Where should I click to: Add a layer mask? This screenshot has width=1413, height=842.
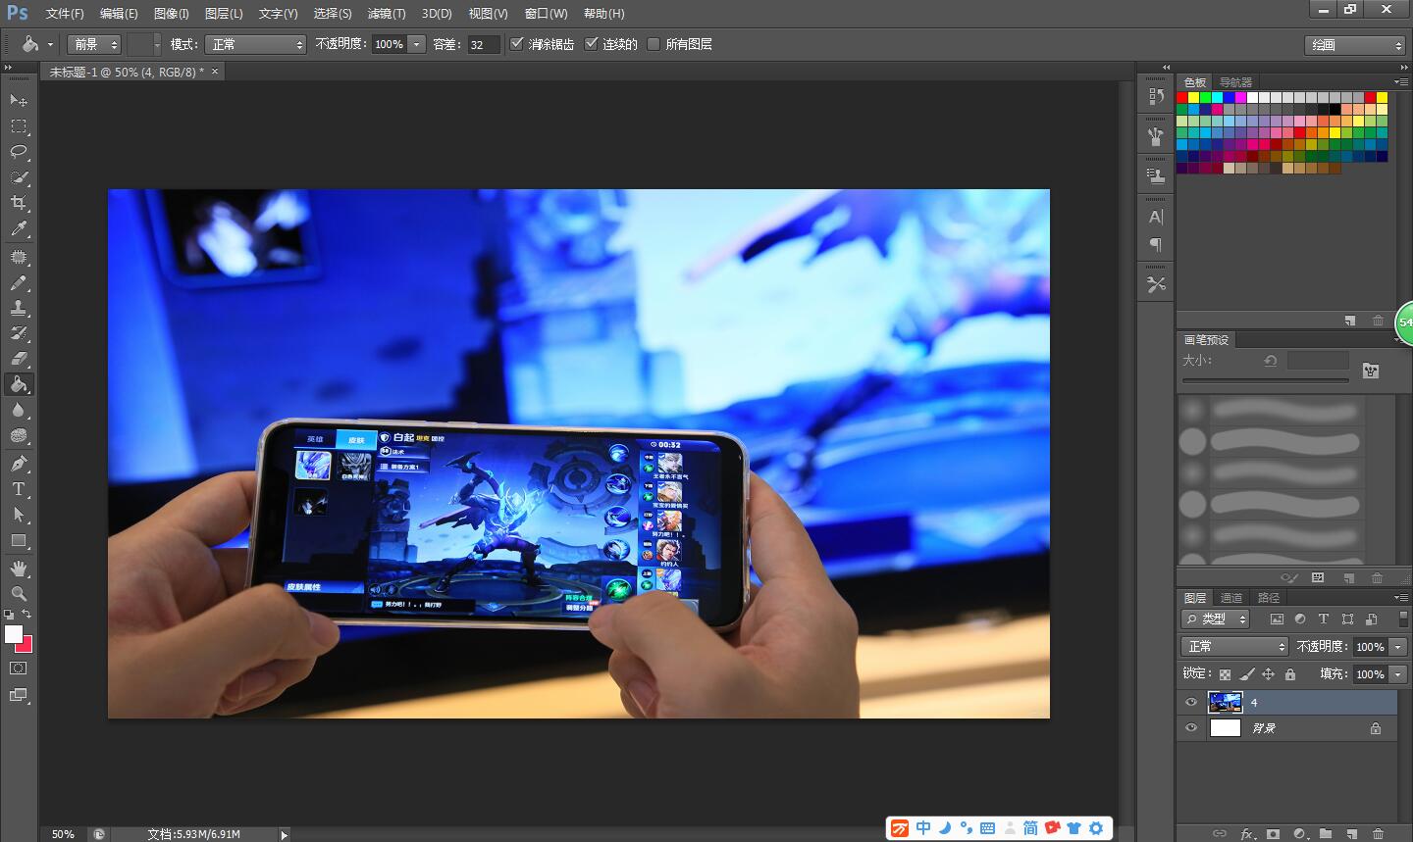tap(1273, 834)
